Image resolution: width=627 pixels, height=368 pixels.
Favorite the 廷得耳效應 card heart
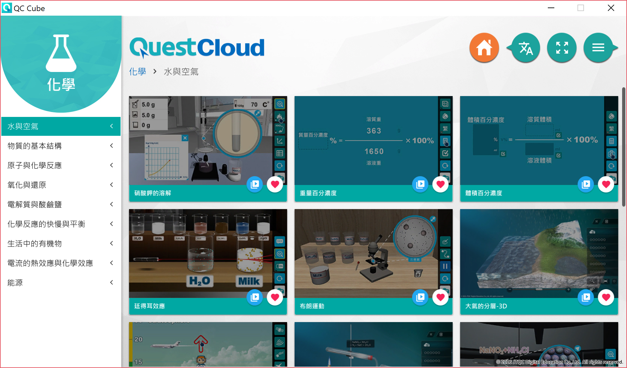(275, 297)
